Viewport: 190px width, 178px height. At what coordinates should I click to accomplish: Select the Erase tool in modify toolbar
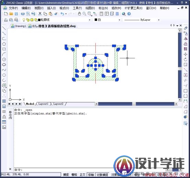(186, 28)
